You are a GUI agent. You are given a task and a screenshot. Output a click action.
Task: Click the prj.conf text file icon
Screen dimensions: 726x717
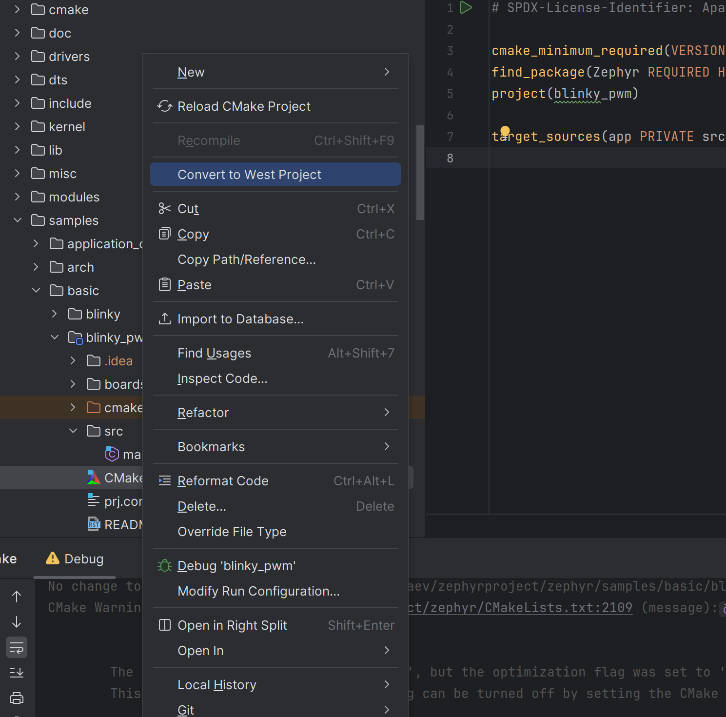(94, 500)
